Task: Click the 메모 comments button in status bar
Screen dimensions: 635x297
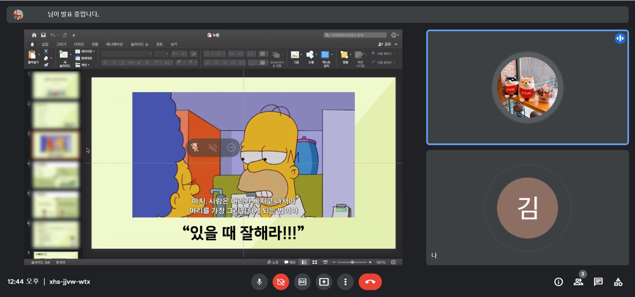Action: coord(290,262)
